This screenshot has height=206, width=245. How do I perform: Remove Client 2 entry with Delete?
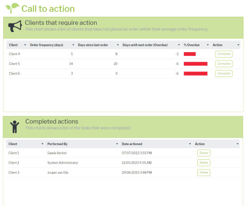point(203,163)
